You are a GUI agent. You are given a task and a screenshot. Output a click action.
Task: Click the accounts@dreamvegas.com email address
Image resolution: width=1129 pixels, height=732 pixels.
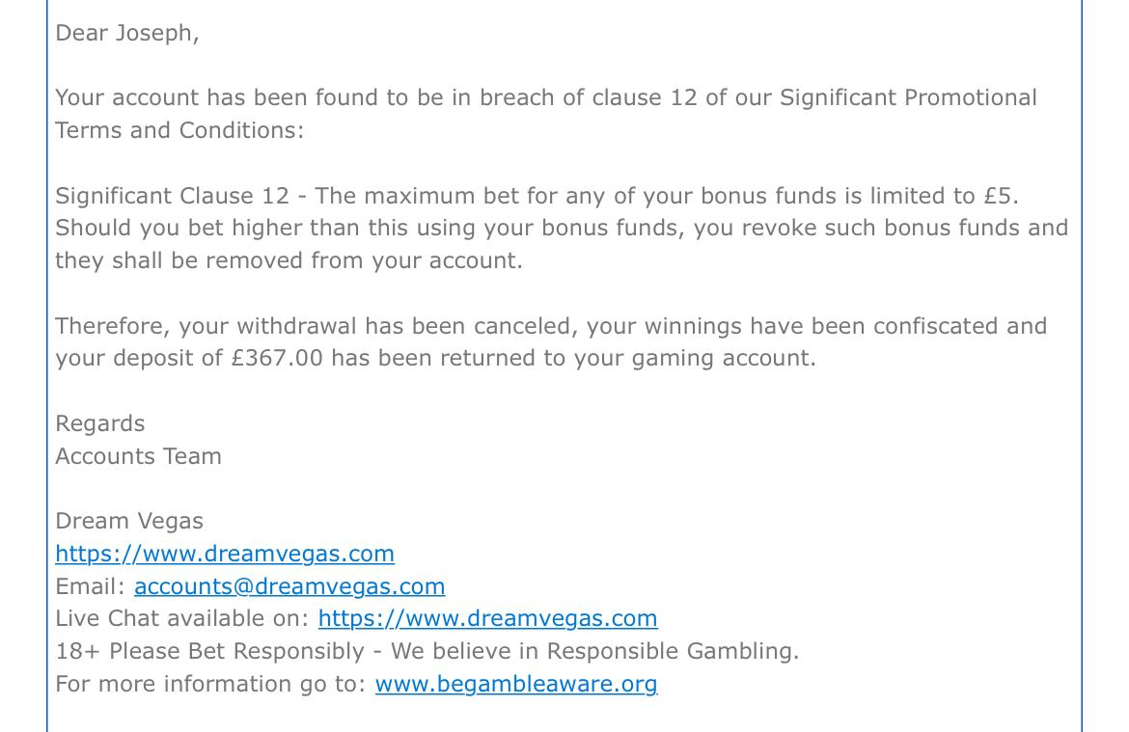click(x=289, y=586)
